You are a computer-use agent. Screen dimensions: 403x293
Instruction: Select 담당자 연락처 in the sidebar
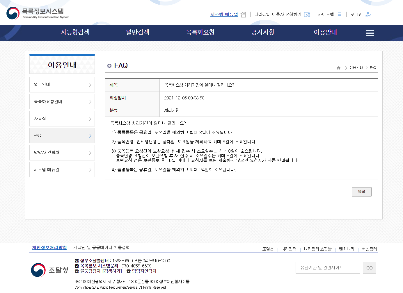62,153
